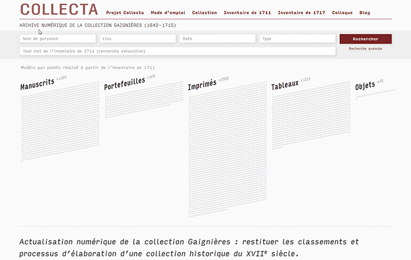Viewport: 411px width, 260px height.
Task: Select the Date input field
Action: coord(218,39)
